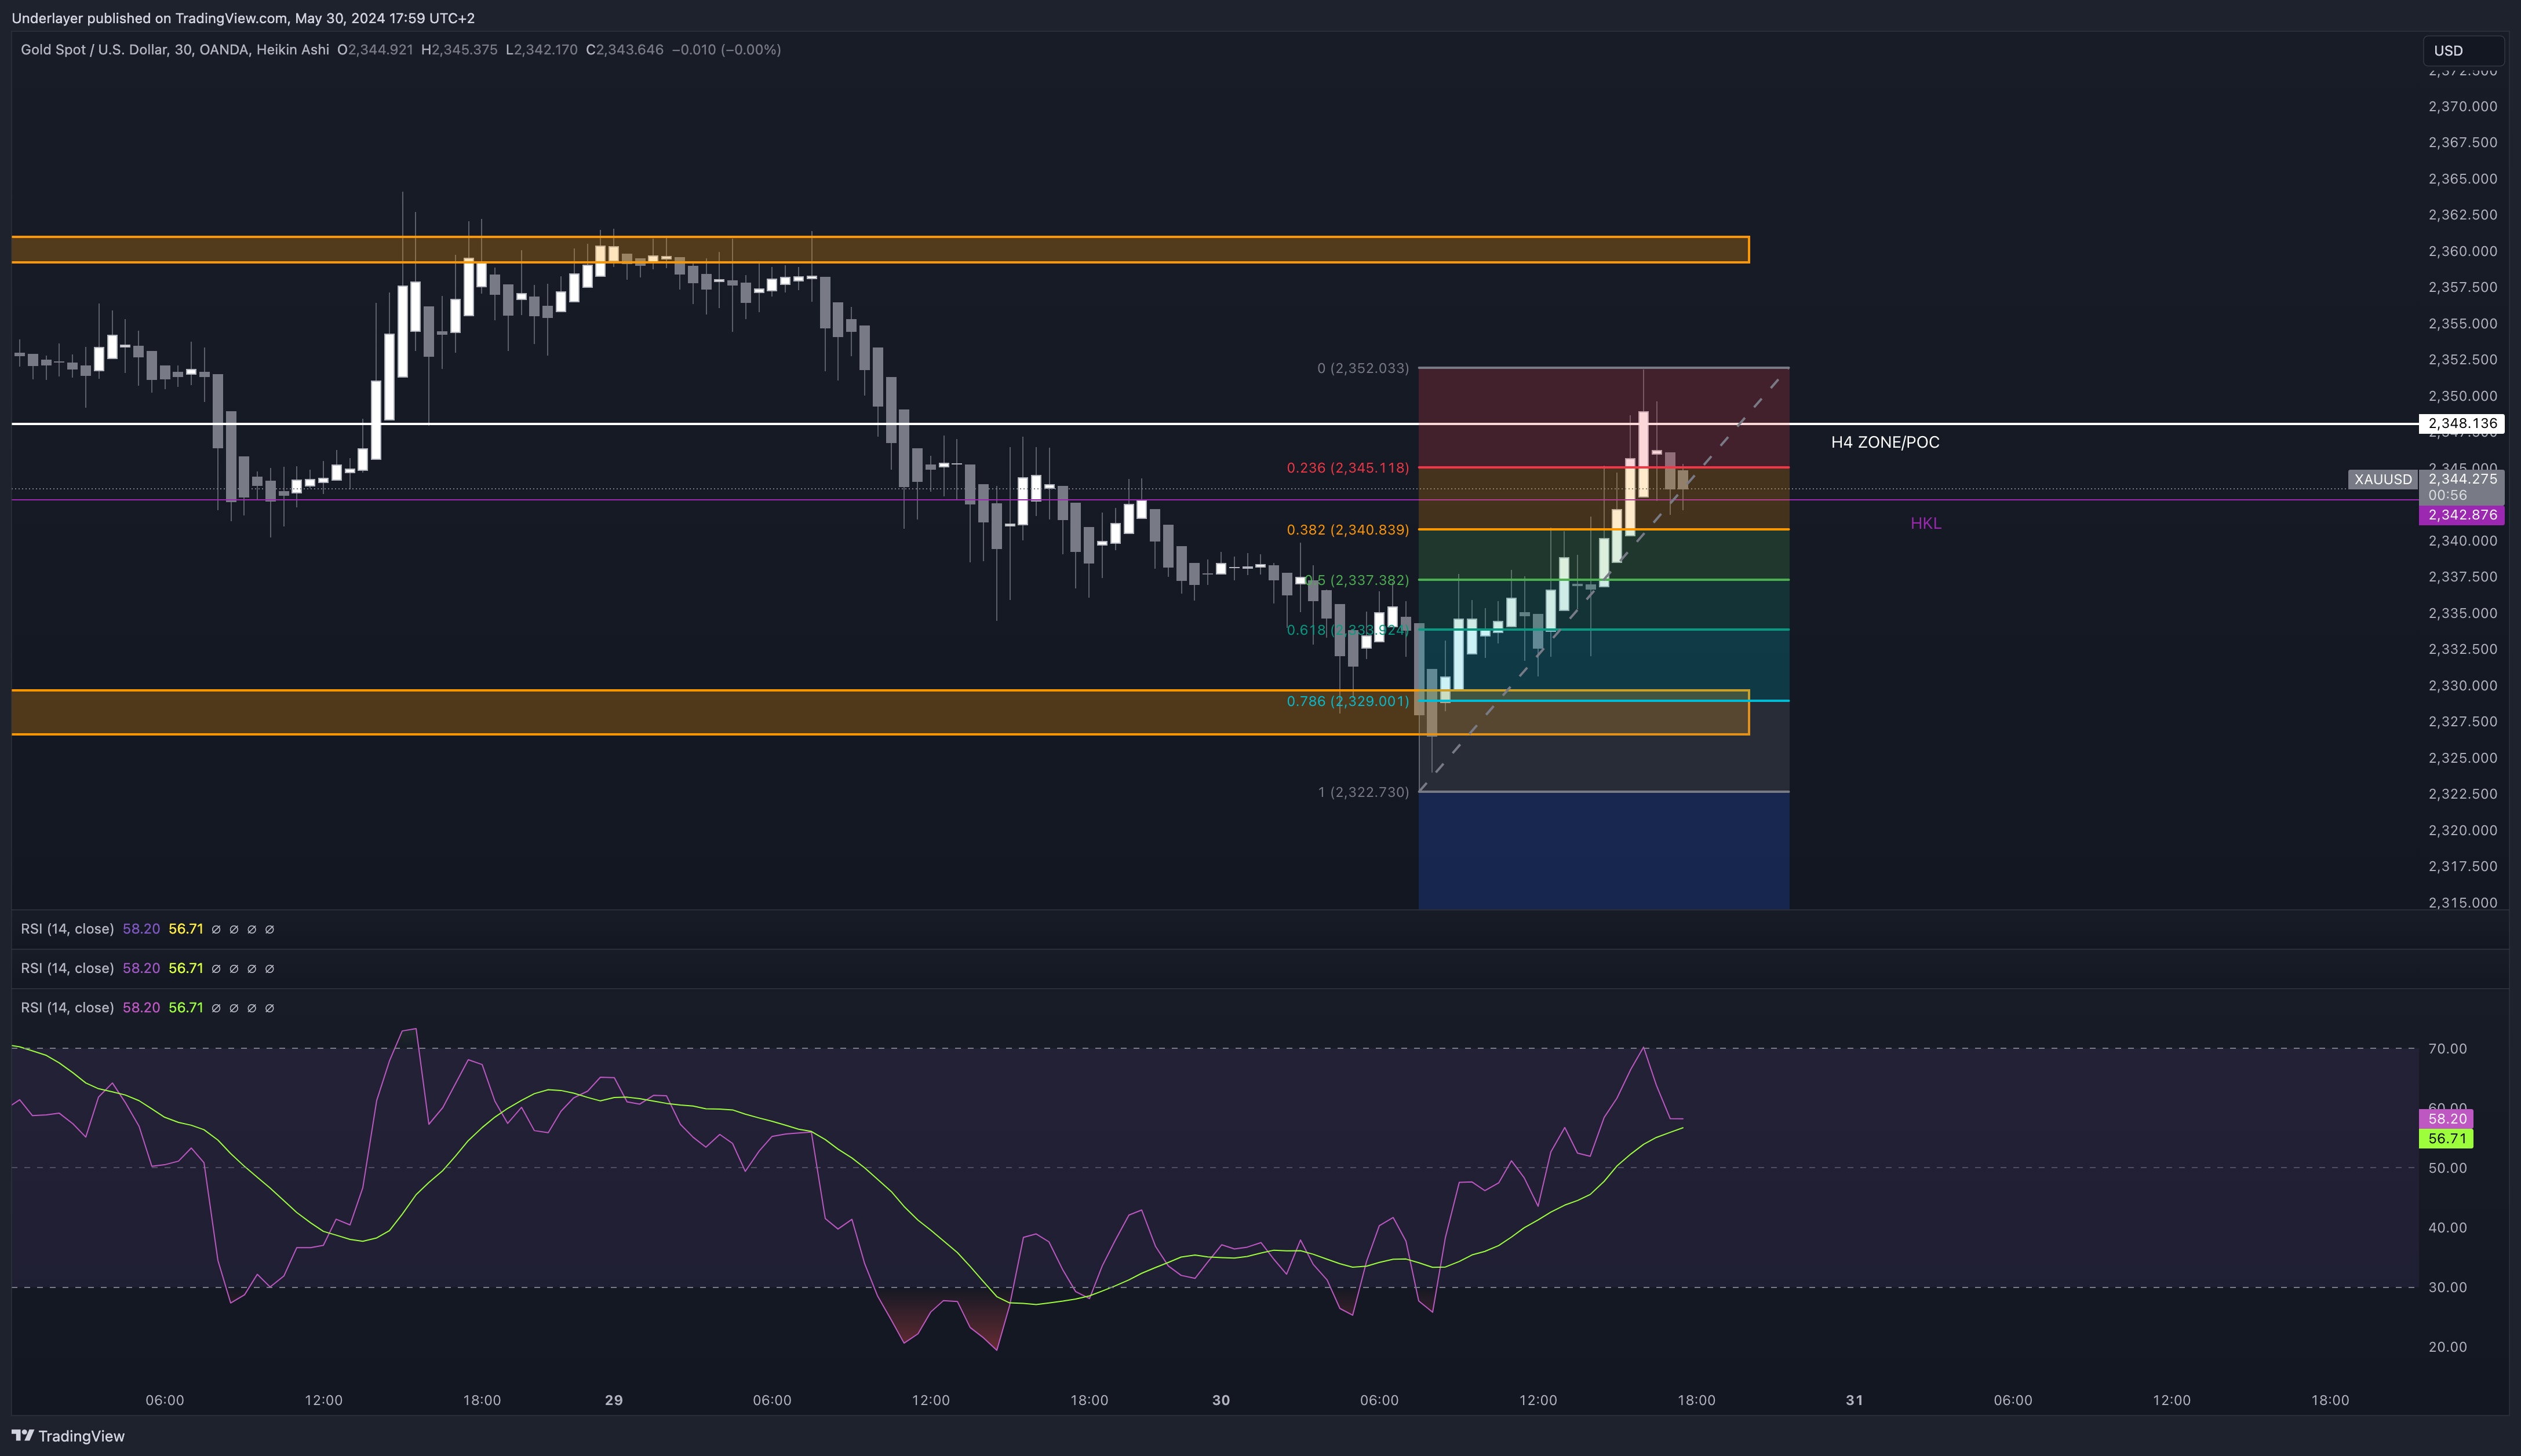Click the 2,370.000 price scale label
The width and height of the screenshot is (2521, 1456).
(2463, 106)
